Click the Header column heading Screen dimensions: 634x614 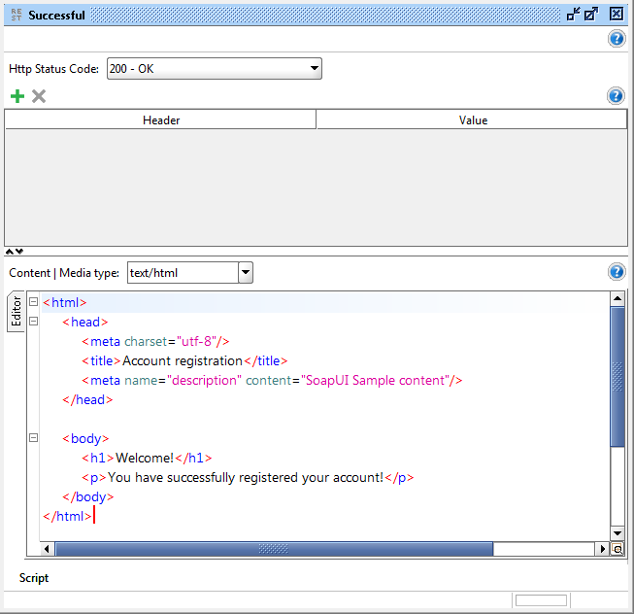(161, 120)
